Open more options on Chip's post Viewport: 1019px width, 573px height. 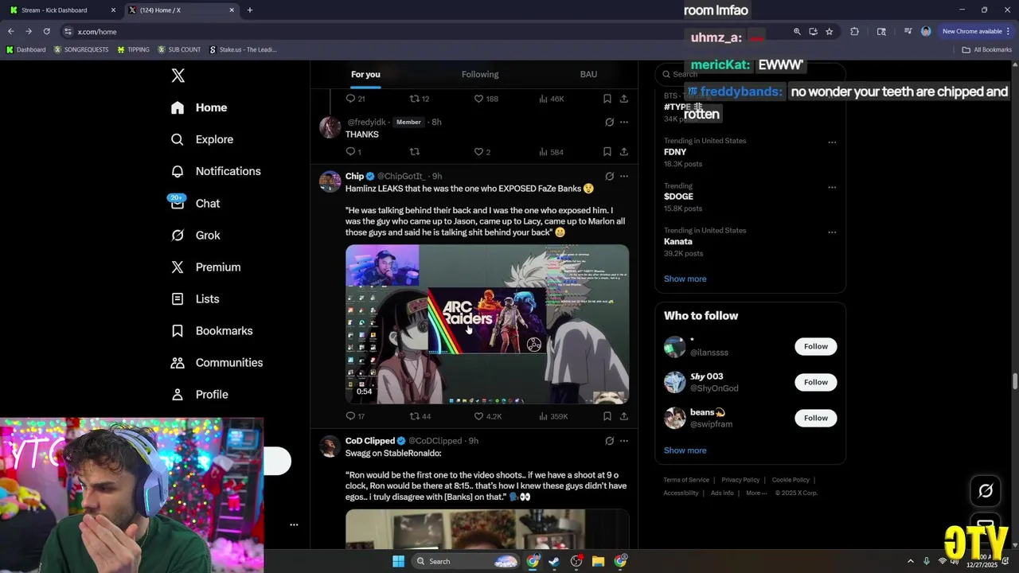pos(624,176)
